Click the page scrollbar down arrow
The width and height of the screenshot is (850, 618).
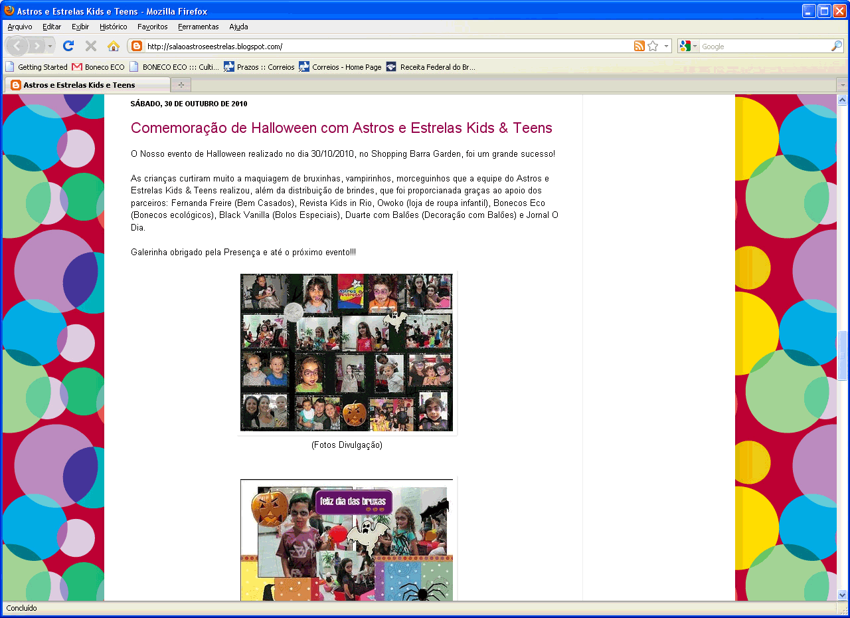click(x=842, y=595)
